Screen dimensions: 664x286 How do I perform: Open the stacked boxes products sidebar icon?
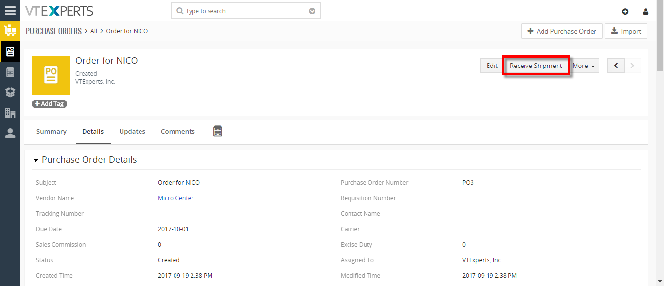click(10, 92)
